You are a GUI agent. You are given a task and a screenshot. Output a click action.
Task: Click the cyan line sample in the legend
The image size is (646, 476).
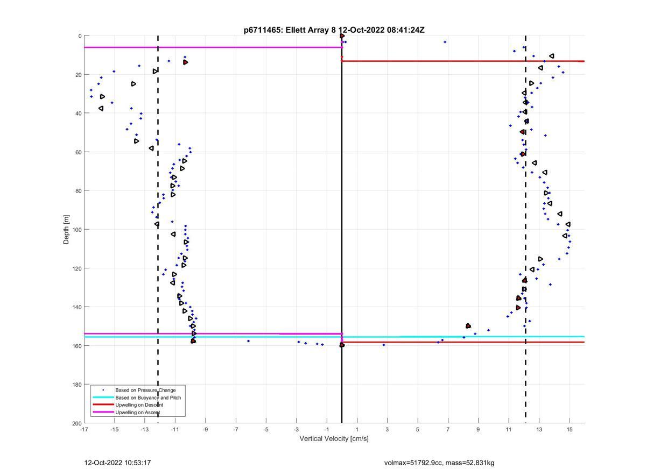pyautogui.click(x=103, y=397)
